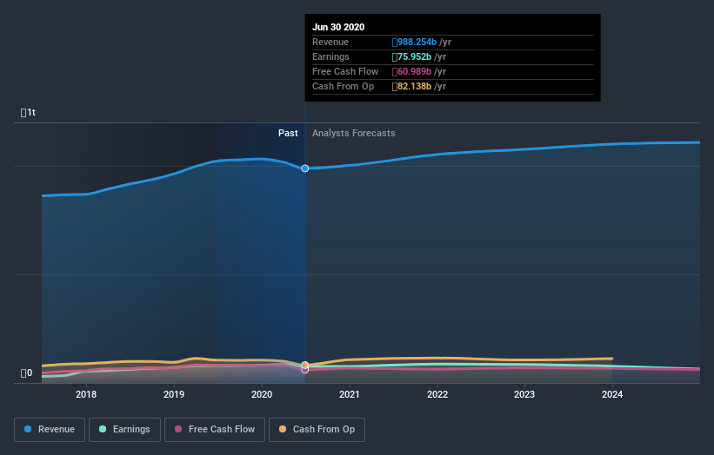714x455 pixels.
Task: Select the 2024 x-axis label
Action: (x=612, y=394)
